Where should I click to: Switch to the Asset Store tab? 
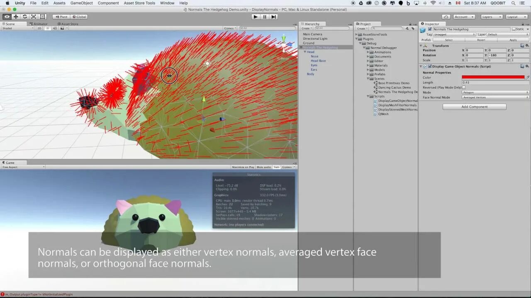[68, 24]
